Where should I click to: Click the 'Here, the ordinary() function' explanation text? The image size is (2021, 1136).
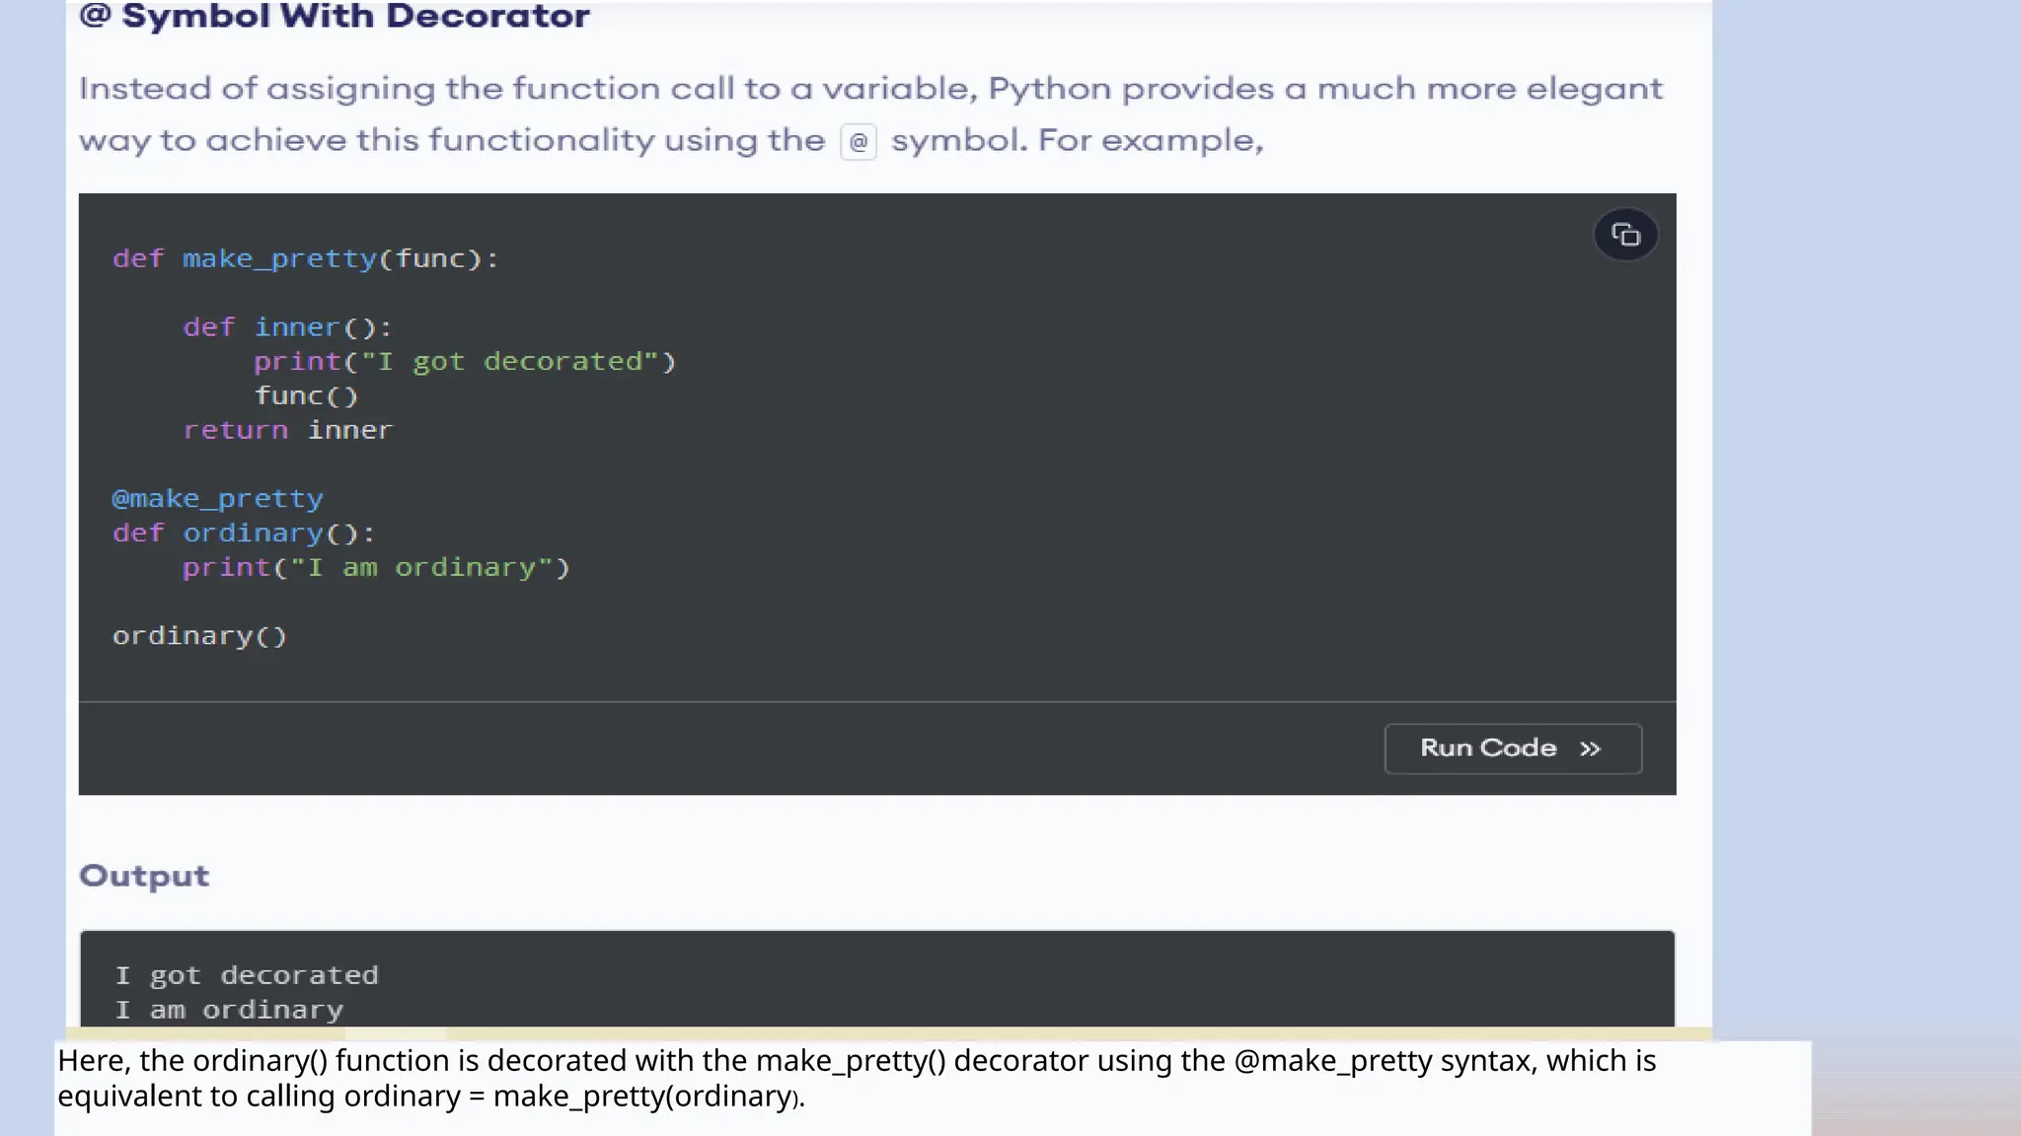coord(857,1078)
